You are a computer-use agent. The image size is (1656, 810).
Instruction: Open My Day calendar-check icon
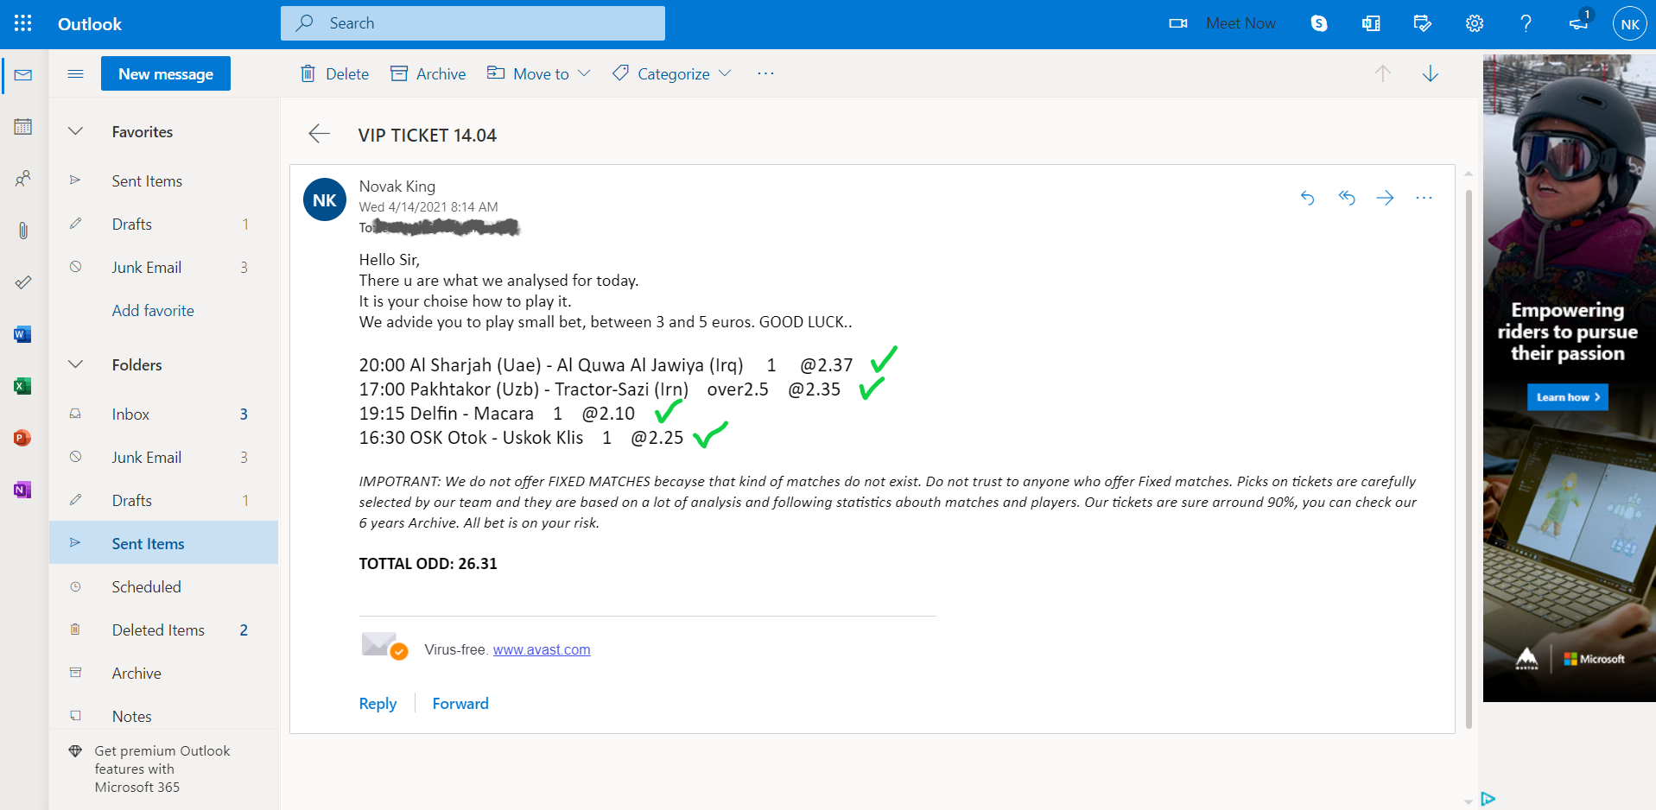(x=1423, y=23)
